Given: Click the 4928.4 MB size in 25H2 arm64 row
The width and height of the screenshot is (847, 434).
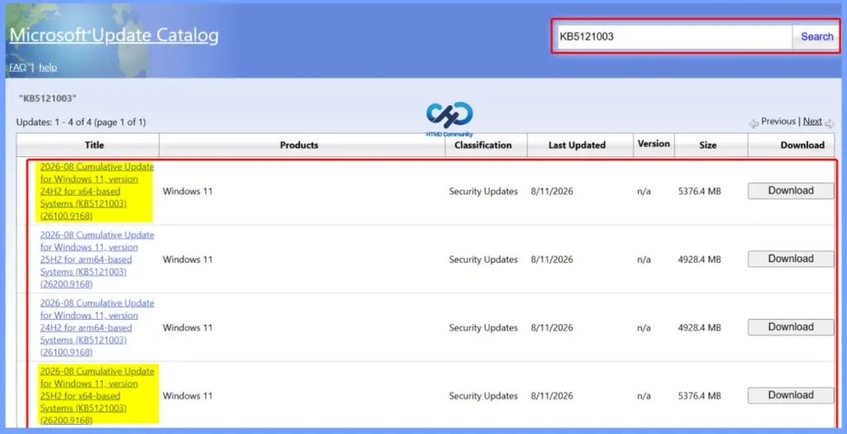Looking at the screenshot, I should click(700, 259).
